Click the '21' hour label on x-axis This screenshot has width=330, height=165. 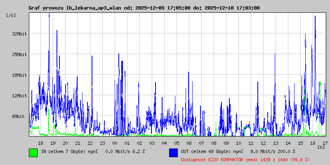78,143
